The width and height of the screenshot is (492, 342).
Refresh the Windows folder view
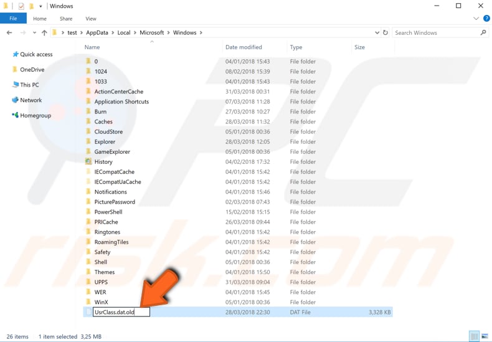click(386, 32)
